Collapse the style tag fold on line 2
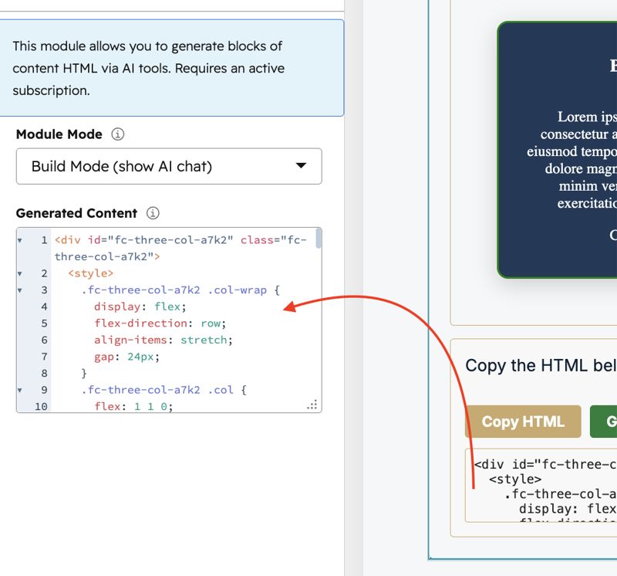Screen dimensions: 617x576 click(20, 273)
